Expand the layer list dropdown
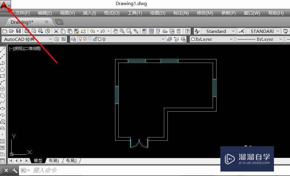 (x=163, y=39)
